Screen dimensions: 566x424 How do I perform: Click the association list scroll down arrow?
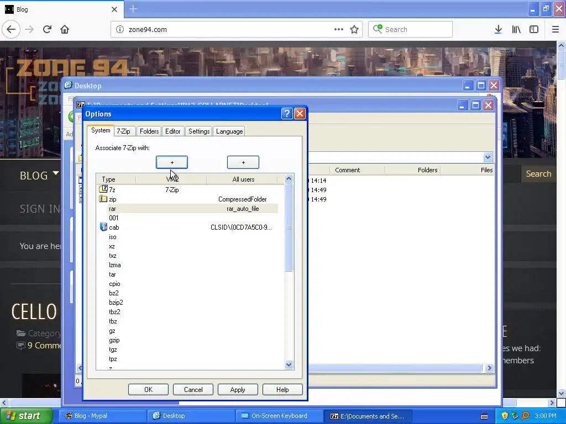pyautogui.click(x=289, y=364)
